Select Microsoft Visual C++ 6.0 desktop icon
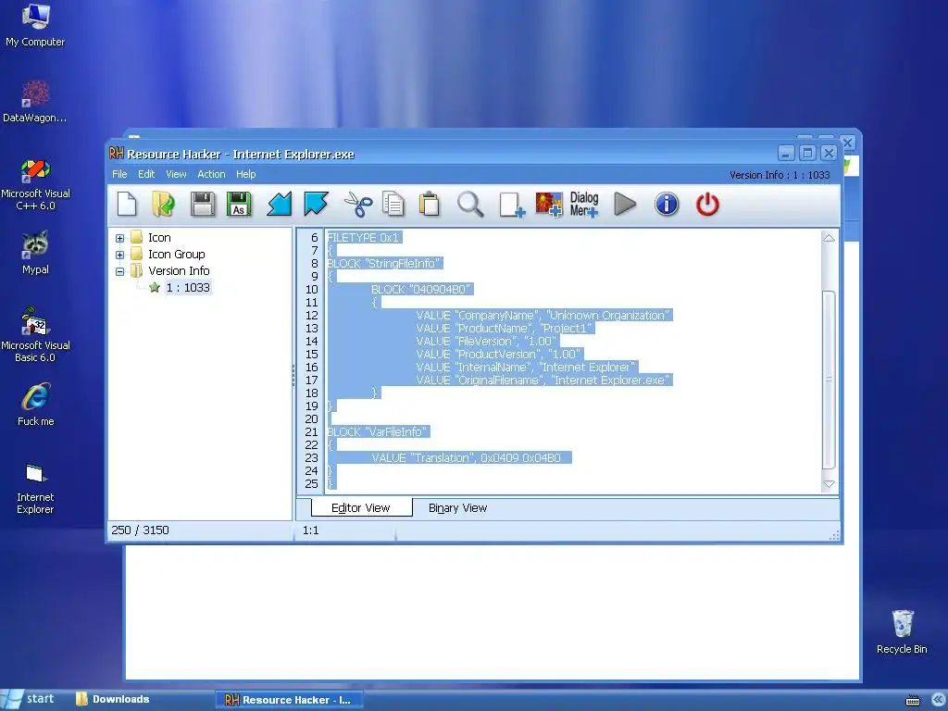Viewport: 948px width, 711px height. [x=35, y=184]
